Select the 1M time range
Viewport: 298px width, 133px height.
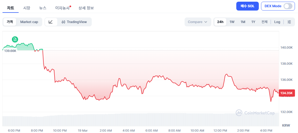[x=243, y=22]
